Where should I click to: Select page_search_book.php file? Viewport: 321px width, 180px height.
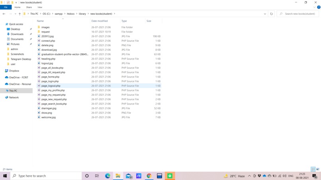[54, 104]
